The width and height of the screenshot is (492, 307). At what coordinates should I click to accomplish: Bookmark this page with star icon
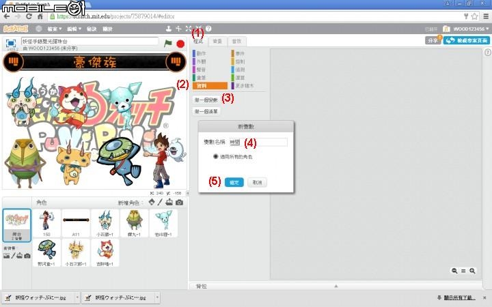point(474,16)
